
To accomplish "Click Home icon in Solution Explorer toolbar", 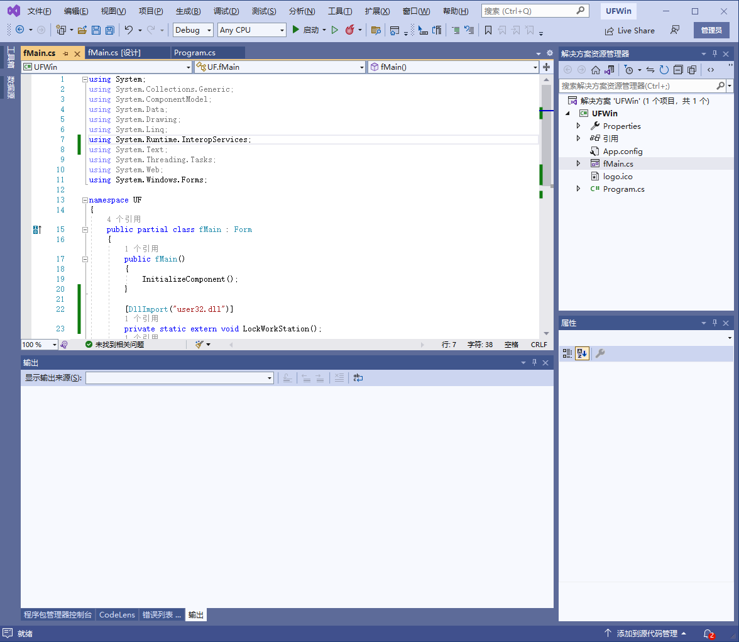I will click(596, 70).
